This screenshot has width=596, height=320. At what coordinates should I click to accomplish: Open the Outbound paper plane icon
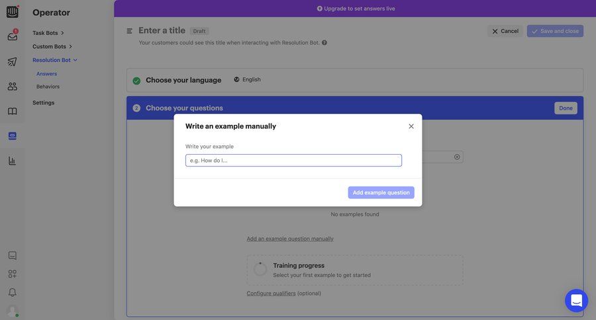[12, 61]
